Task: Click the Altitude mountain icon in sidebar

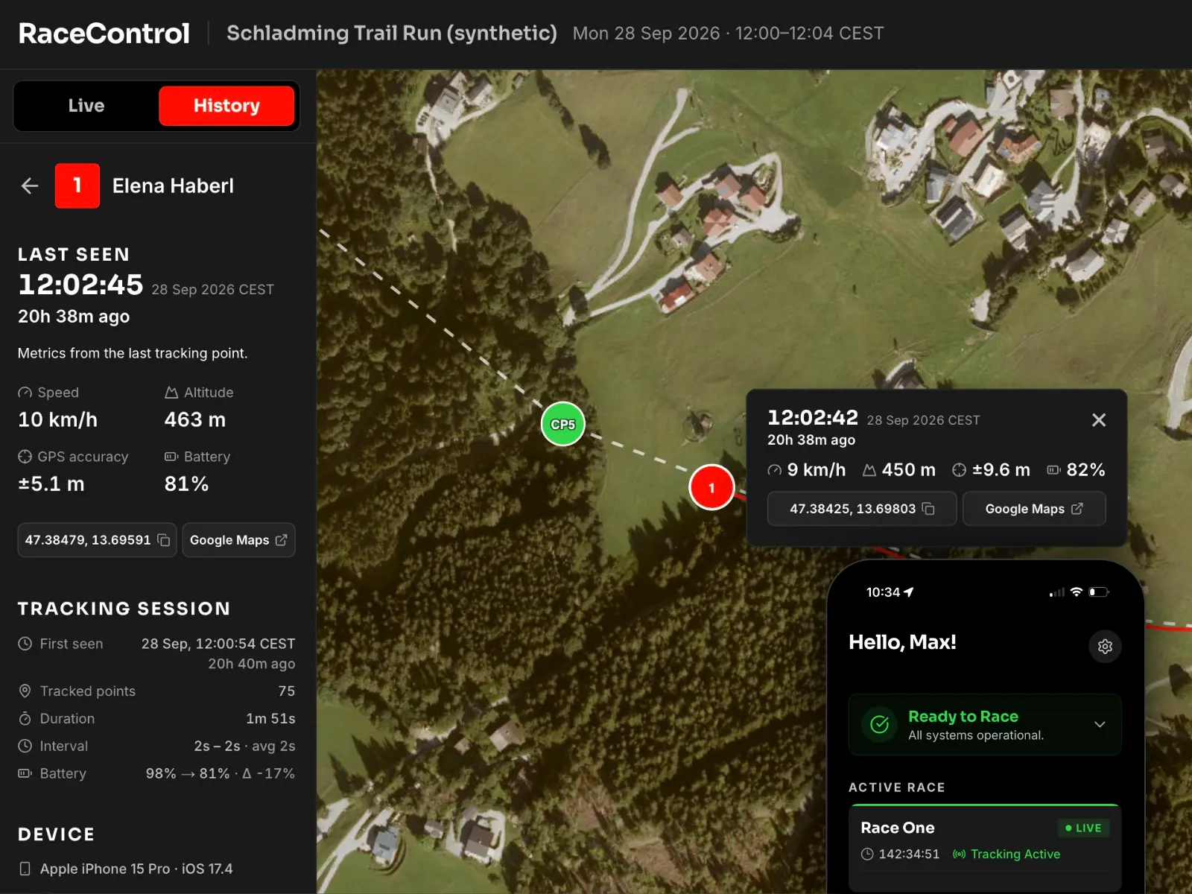Action: click(171, 393)
